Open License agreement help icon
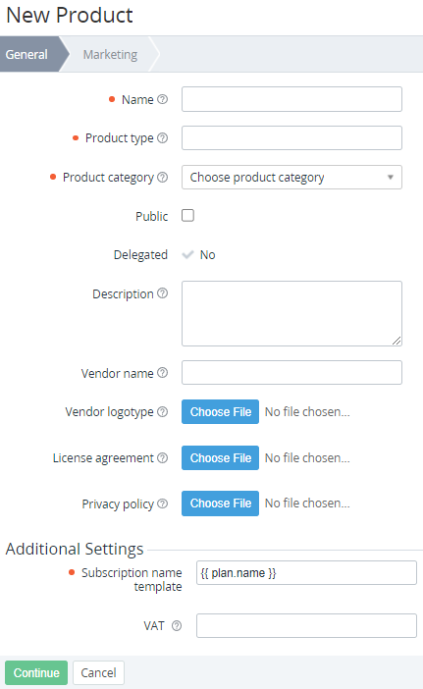This screenshot has height=689, width=423. tap(162, 458)
